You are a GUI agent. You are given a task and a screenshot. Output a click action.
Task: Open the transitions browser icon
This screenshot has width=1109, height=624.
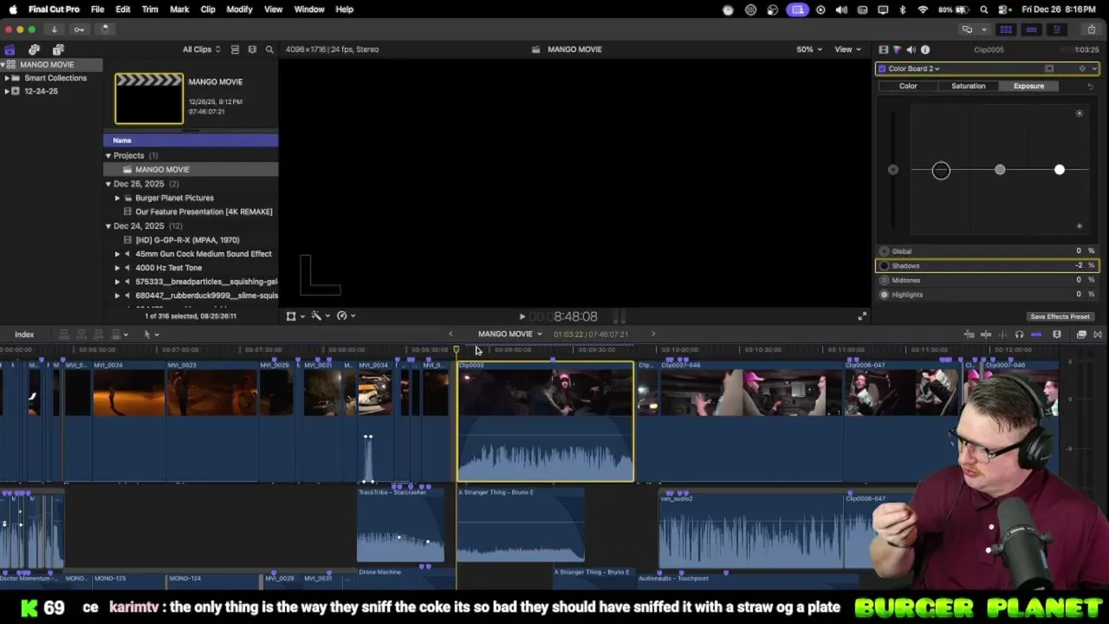click(x=1098, y=335)
